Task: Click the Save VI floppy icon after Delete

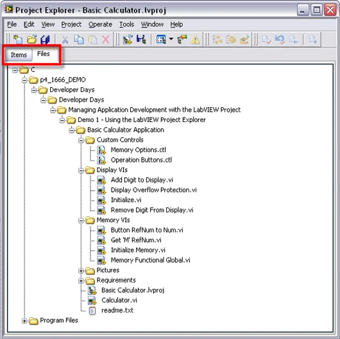Action: coord(141,40)
